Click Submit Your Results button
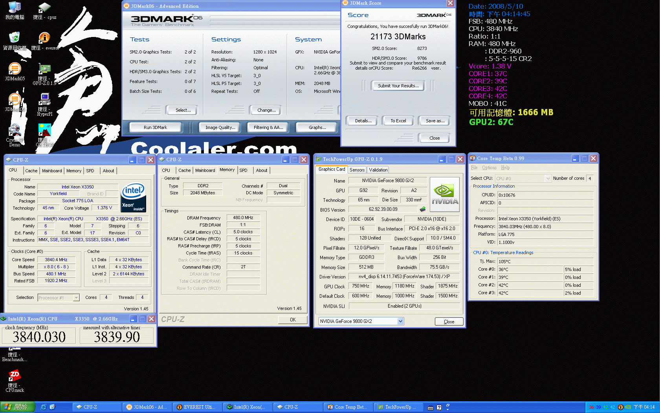The height and width of the screenshot is (413, 660). tap(398, 86)
